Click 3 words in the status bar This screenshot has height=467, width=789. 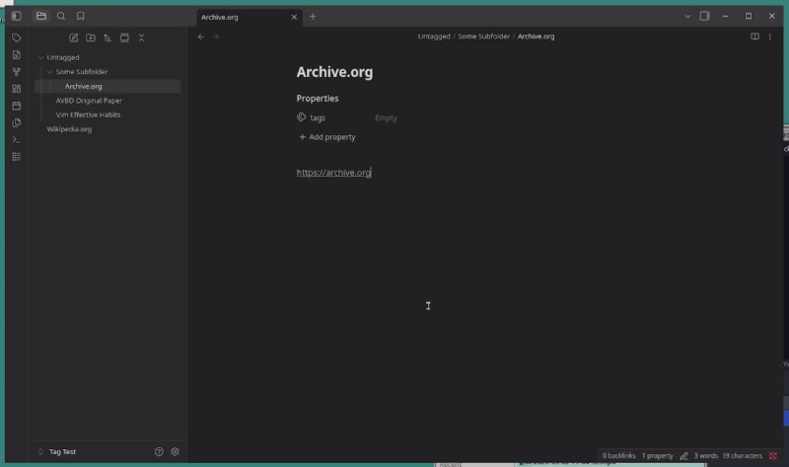click(x=706, y=456)
